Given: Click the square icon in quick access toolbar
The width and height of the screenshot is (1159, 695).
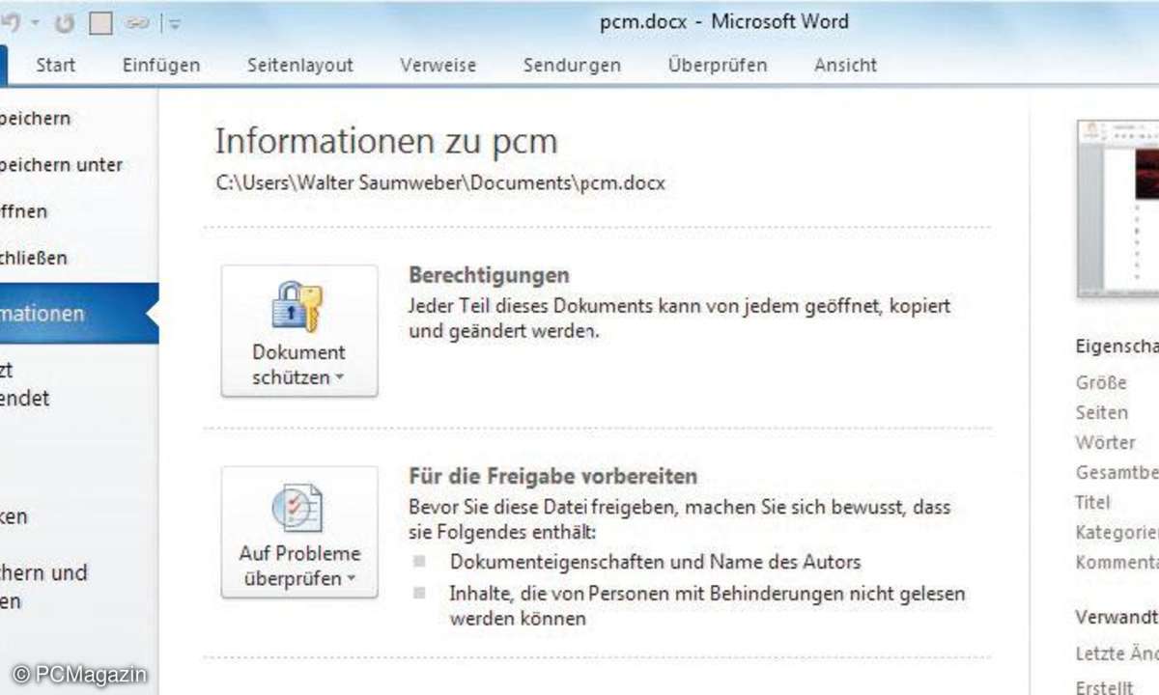Looking at the screenshot, I should point(100,22).
